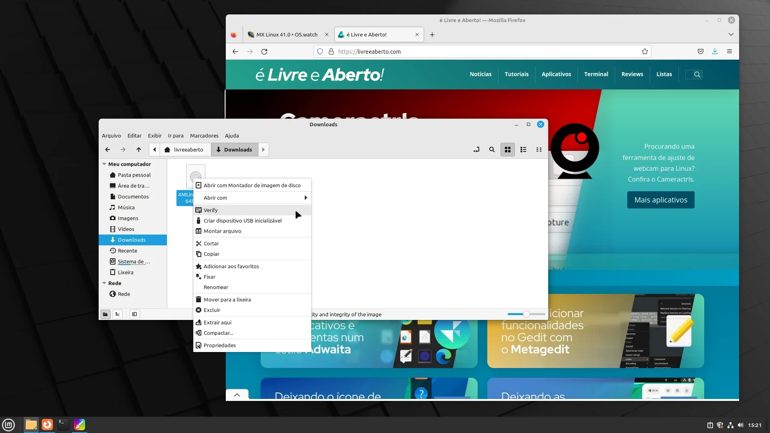
Task: Collapse Rede section in sidebar
Action: (x=104, y=283)
